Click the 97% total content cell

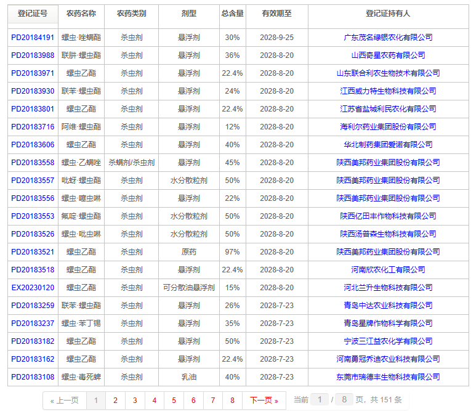[233, 252]
